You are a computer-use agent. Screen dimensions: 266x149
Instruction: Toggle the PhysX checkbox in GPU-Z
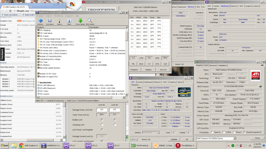pyautogui.click(x=234, y=132)
